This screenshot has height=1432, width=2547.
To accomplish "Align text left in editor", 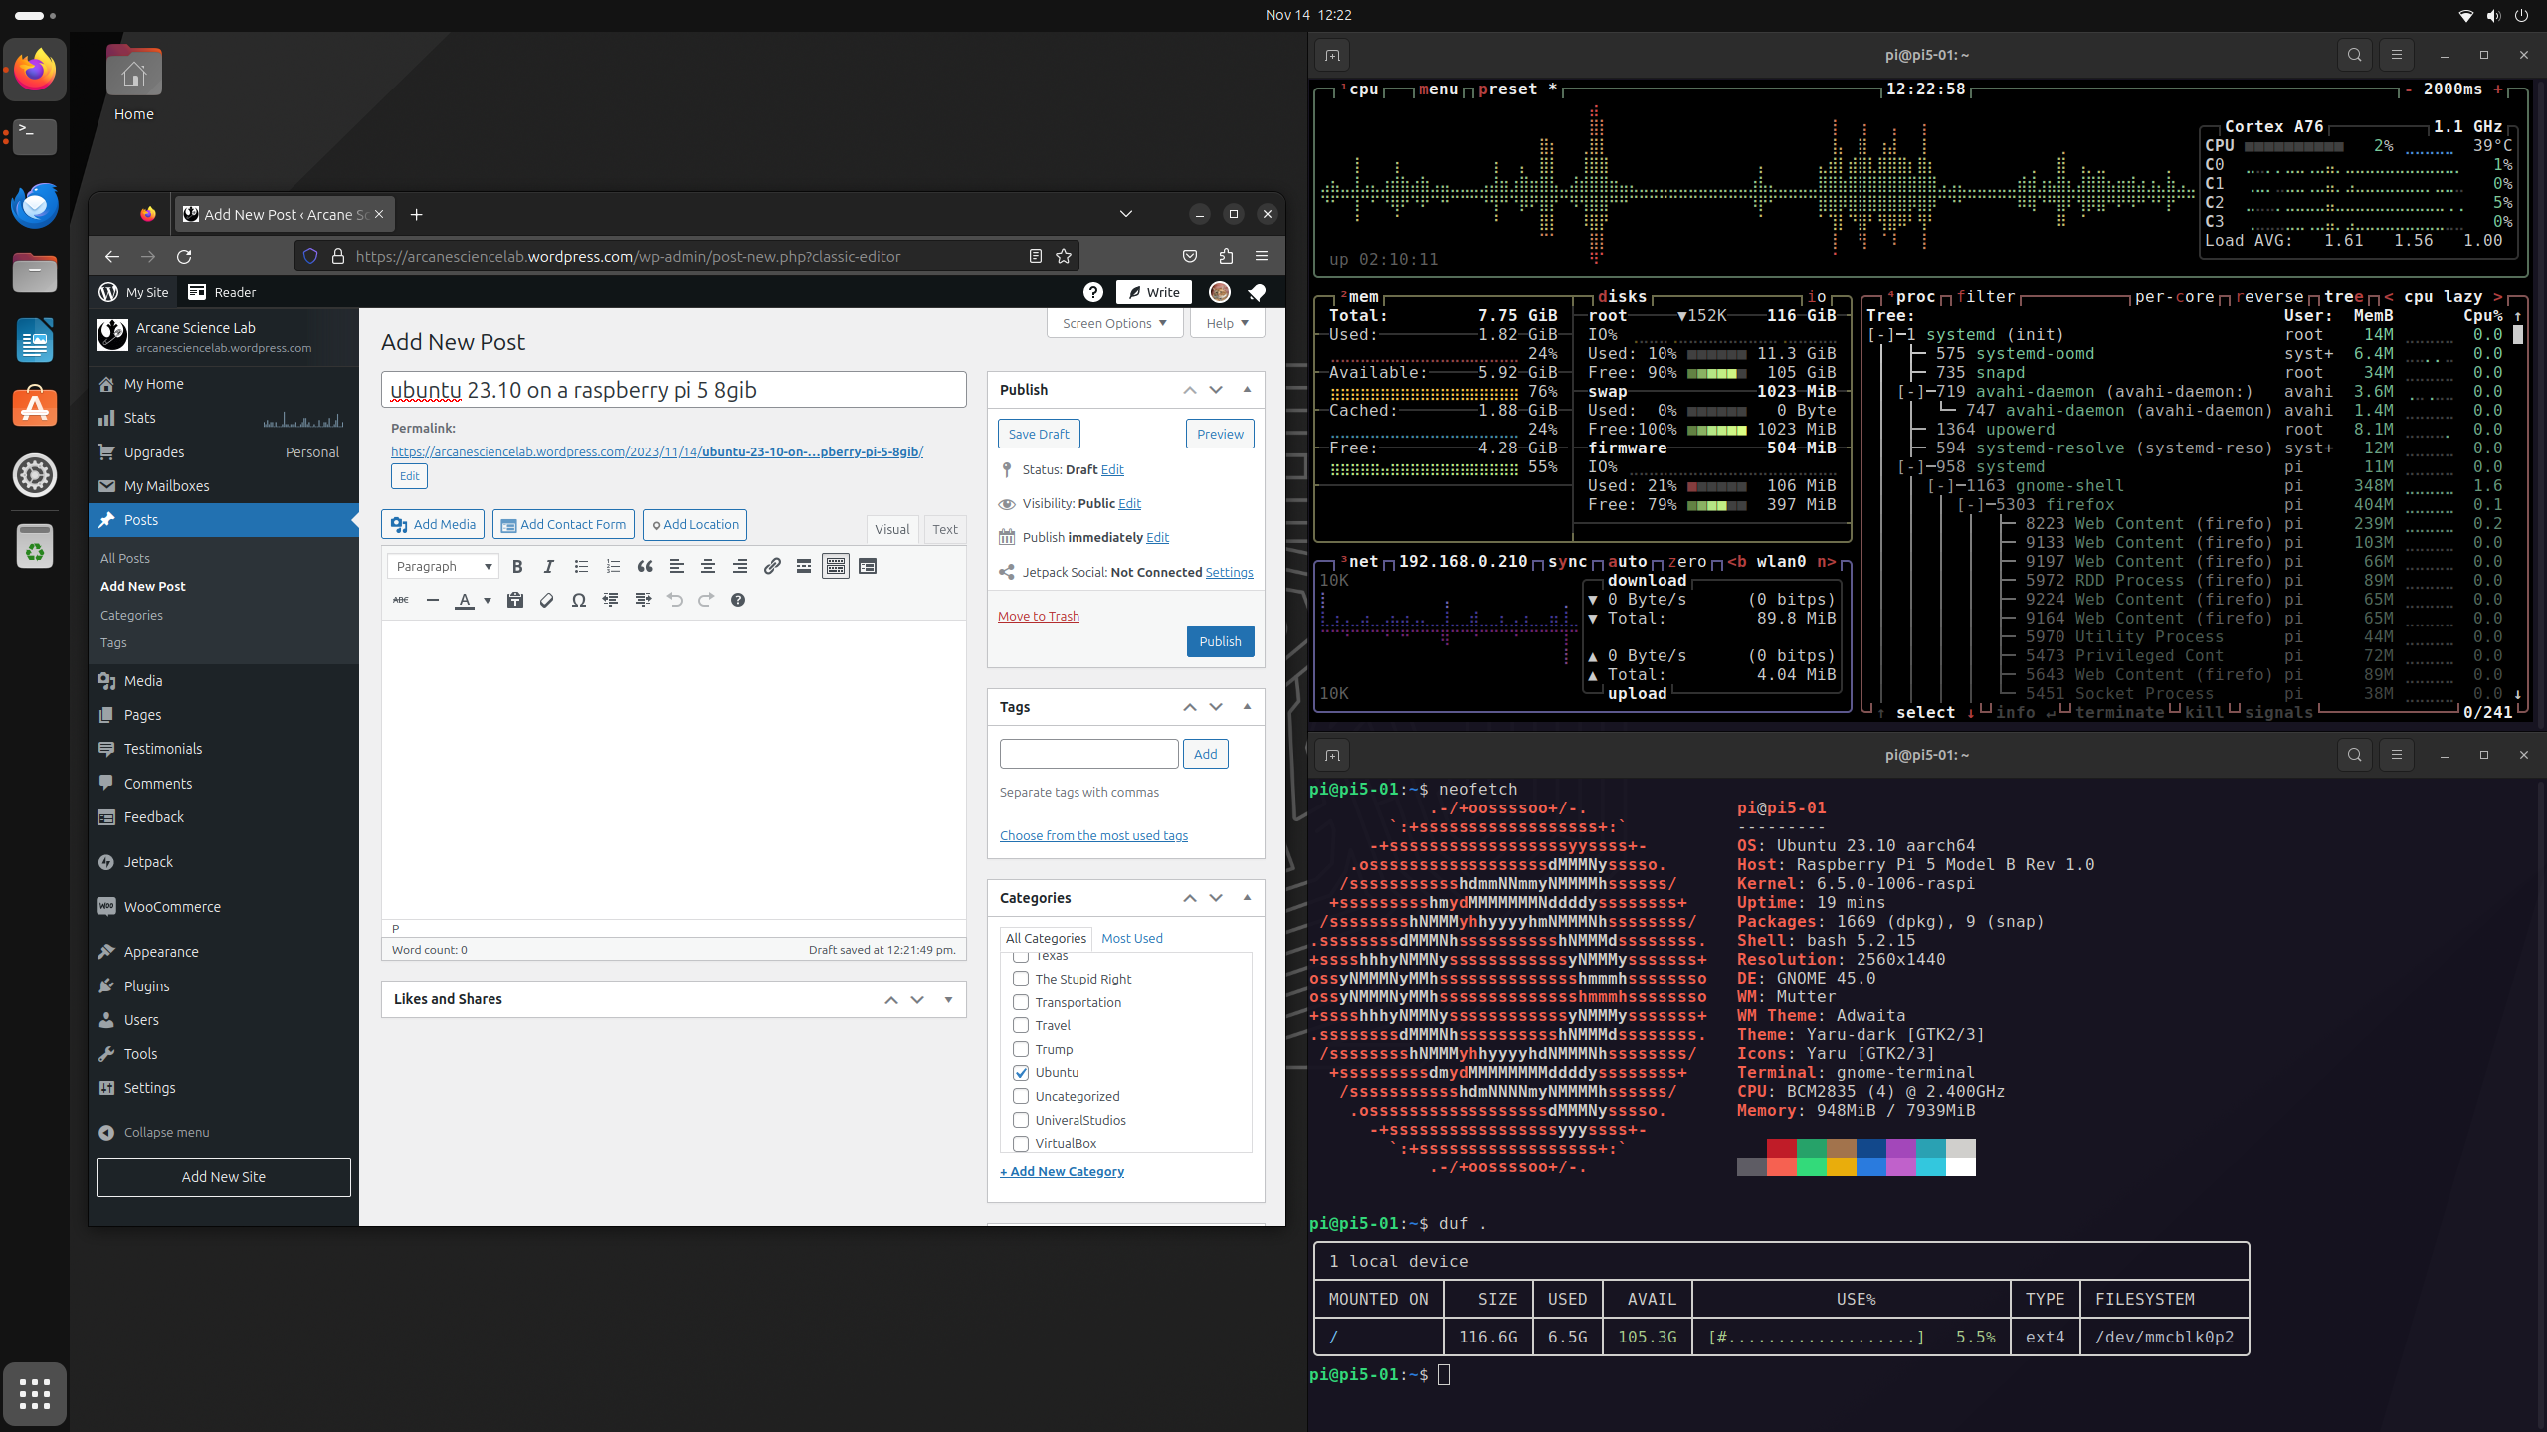I will 677,567.
